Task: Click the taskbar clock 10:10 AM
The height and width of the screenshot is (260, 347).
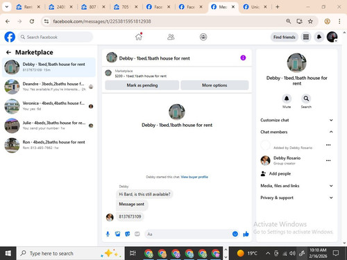Action: click(318, 253)
